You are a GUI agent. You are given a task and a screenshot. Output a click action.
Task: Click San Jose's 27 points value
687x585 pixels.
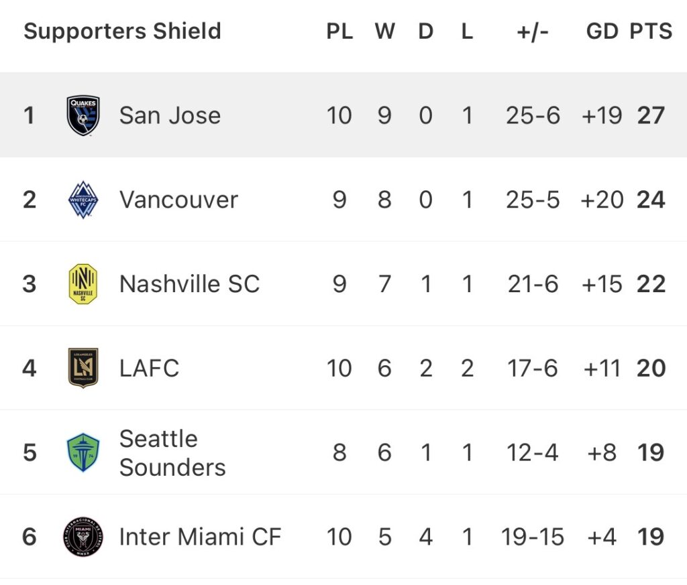651,115
